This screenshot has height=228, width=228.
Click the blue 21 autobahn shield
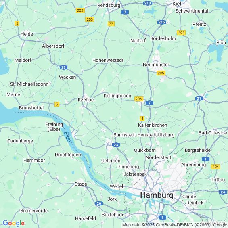pos(199,98)
